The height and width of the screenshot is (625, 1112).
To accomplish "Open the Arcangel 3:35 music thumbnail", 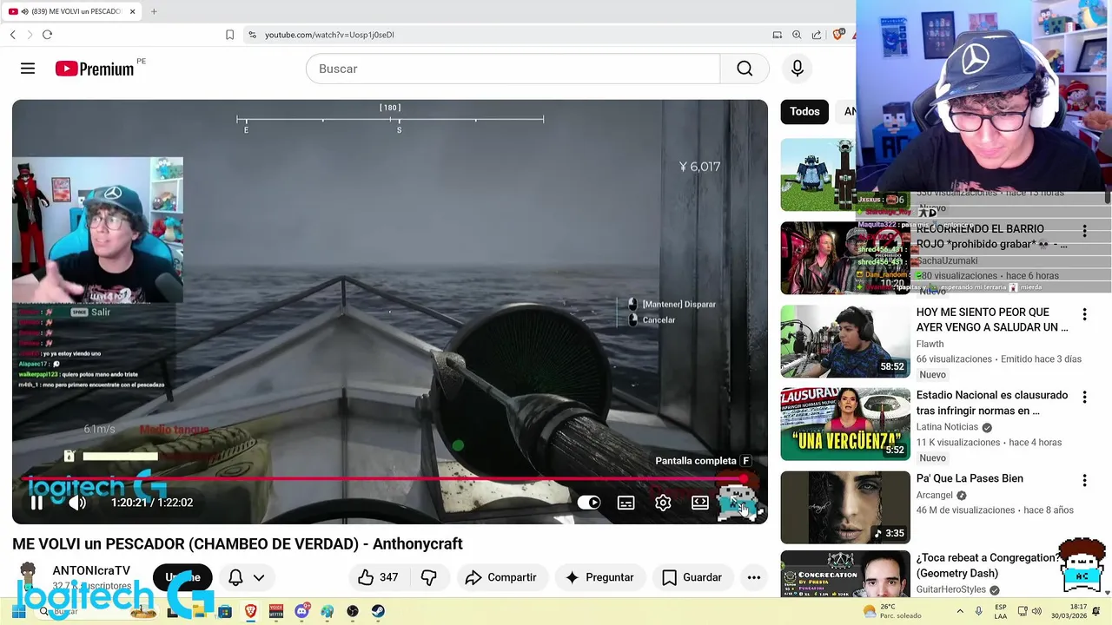I will coord(845,508).
